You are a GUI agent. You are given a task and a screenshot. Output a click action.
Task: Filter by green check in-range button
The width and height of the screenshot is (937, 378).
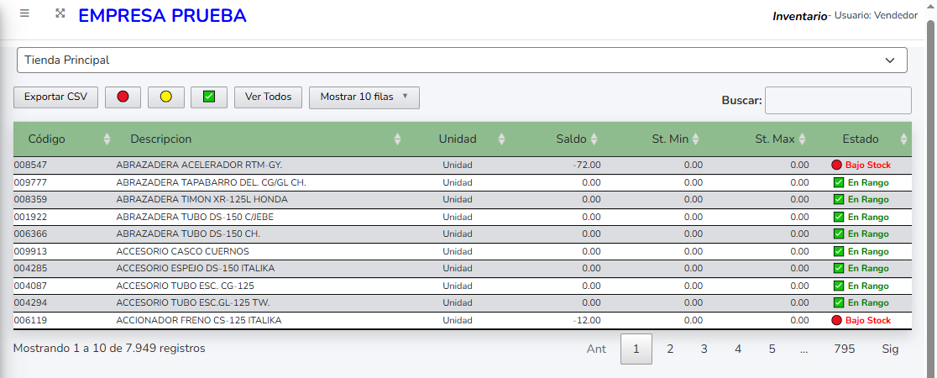[209, 97]
